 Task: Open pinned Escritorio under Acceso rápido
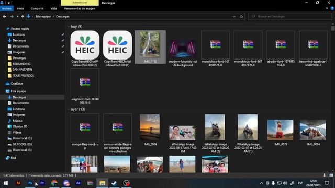[19, 34]
